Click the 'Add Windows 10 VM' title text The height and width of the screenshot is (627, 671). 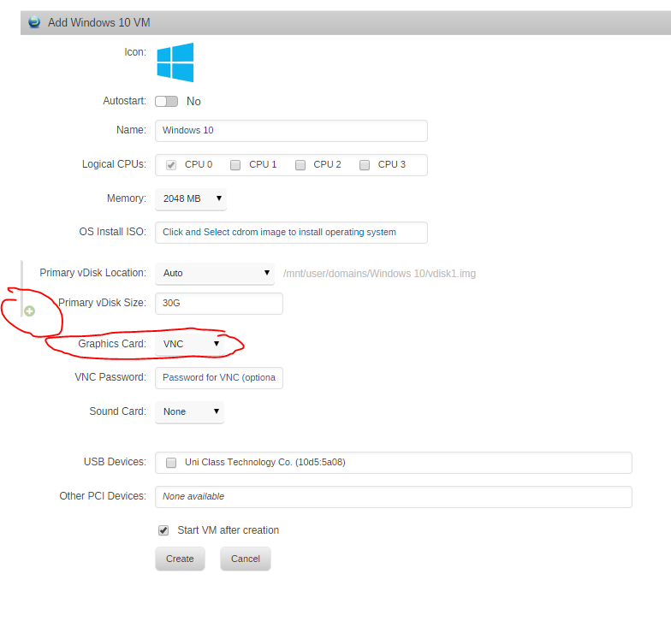point(99,22)
